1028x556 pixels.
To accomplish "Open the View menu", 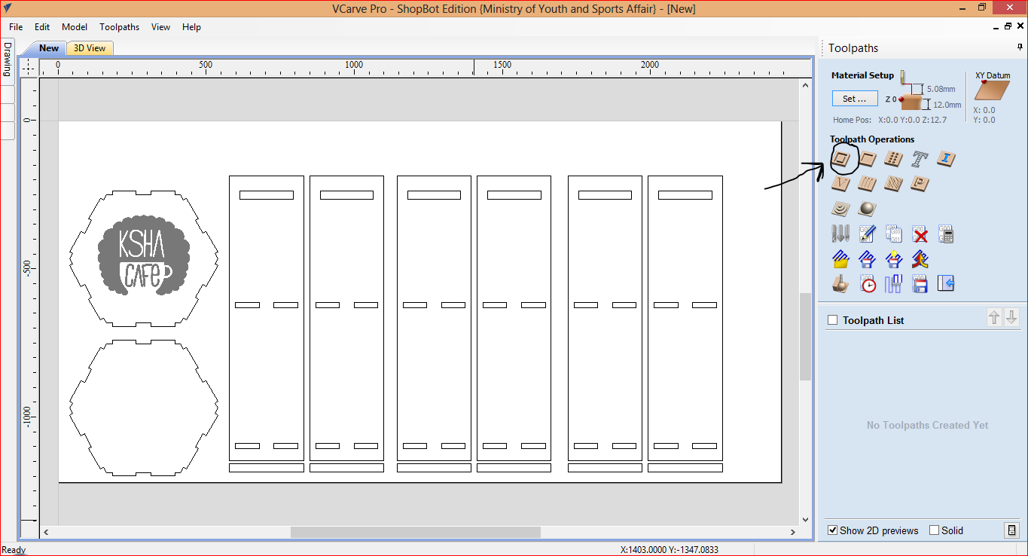I will click(x=161, y=27).
